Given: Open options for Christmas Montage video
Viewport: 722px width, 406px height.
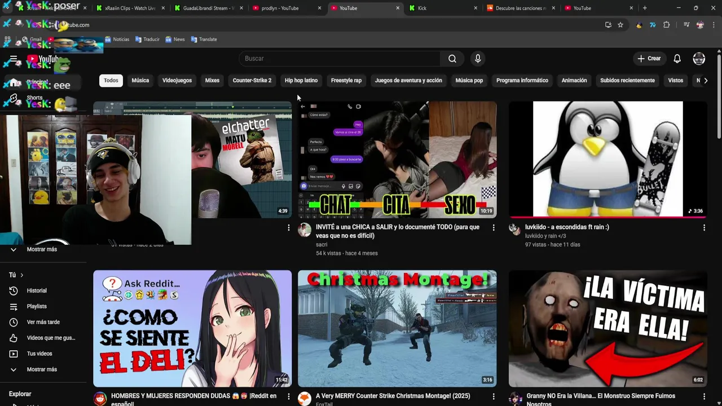Looking at the screenshot, I should click(494, 397).
